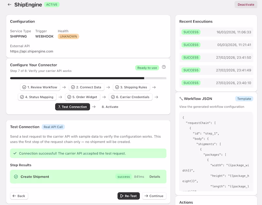Click the Ready to use badge
The width and height of the screenshot is (262, 205).
point(147,68)
